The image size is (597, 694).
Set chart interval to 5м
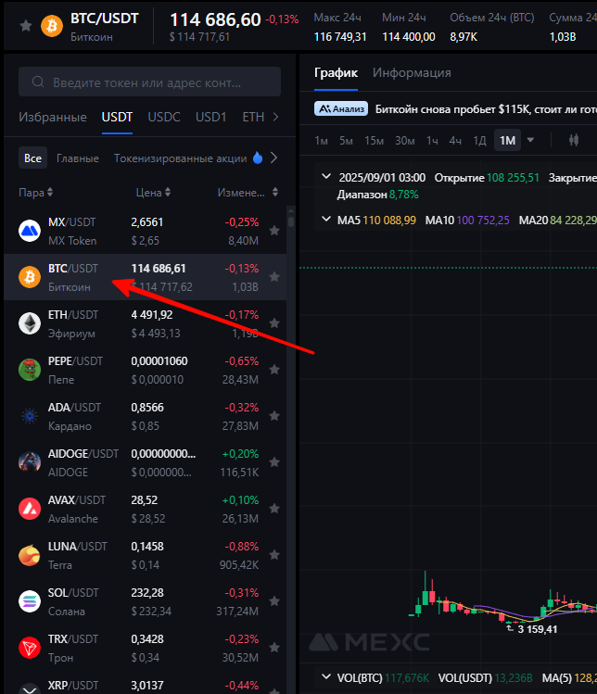pos(346,141)
